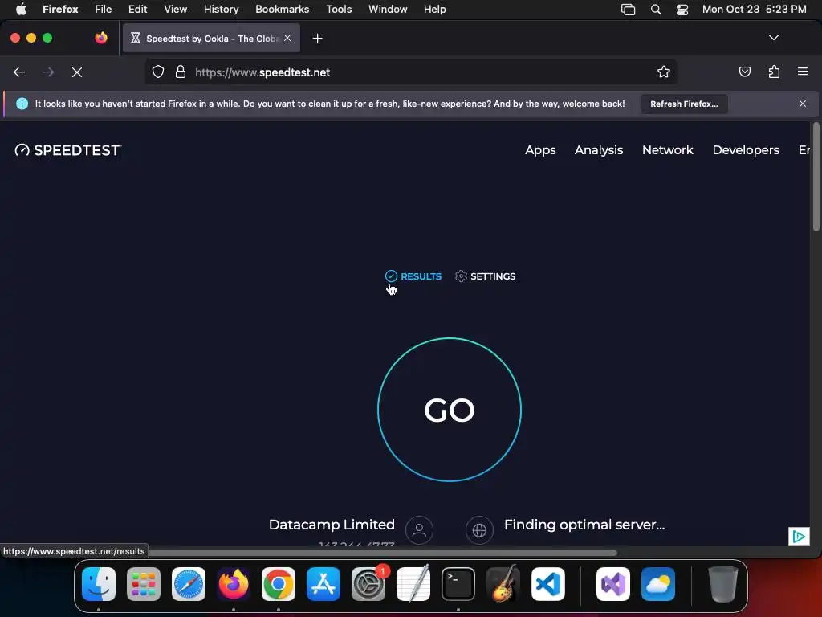Screen dimensions: 822x617
Task: Open Spotlight search in menu bar
Action: pos(655,10)
